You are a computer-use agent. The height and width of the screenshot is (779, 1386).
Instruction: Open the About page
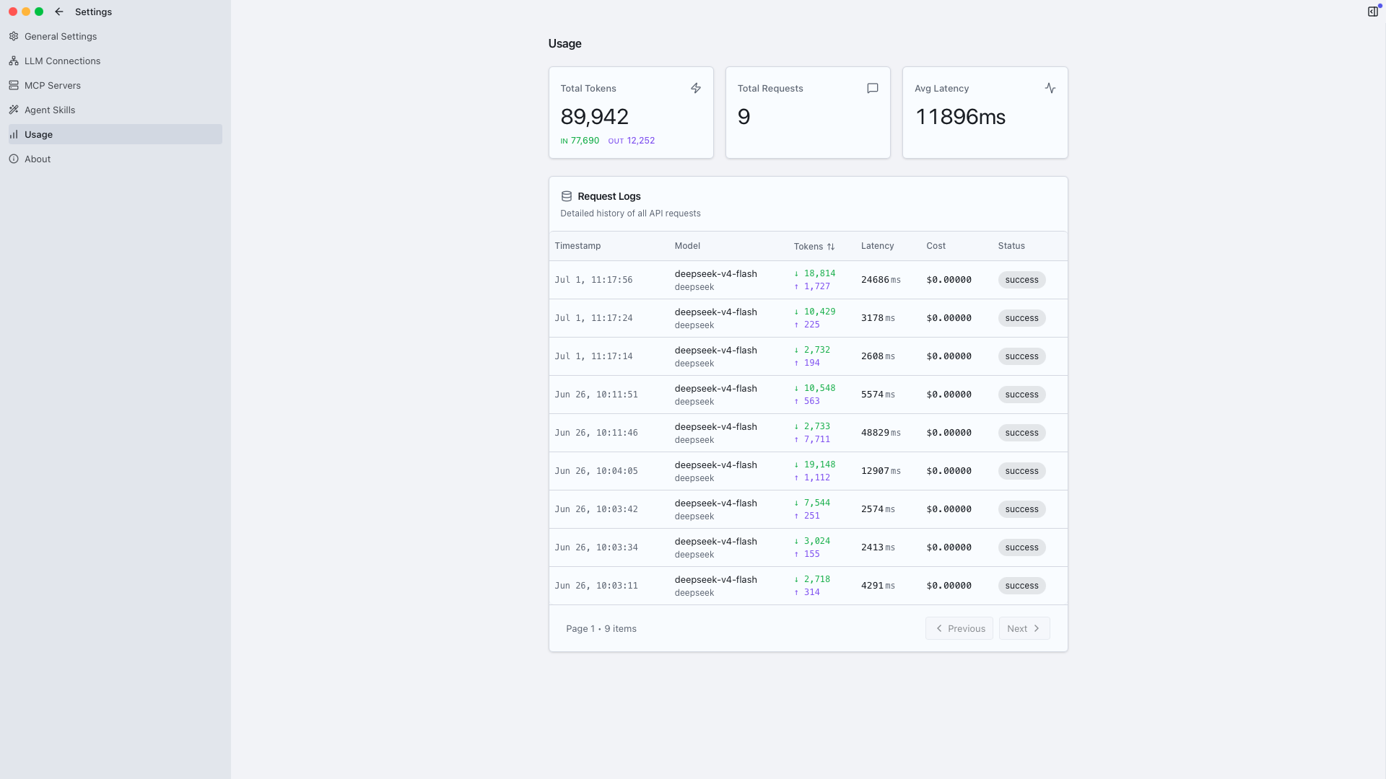click(115, 159)
